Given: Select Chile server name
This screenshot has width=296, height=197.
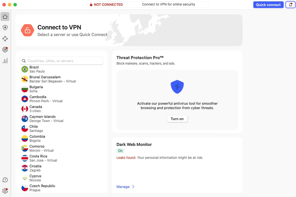Looking at the screenshot, I should coord(34,127).
